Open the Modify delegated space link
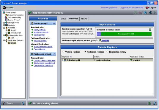The image size is (159, 110). pyautogui.click(x=43, y=47)
